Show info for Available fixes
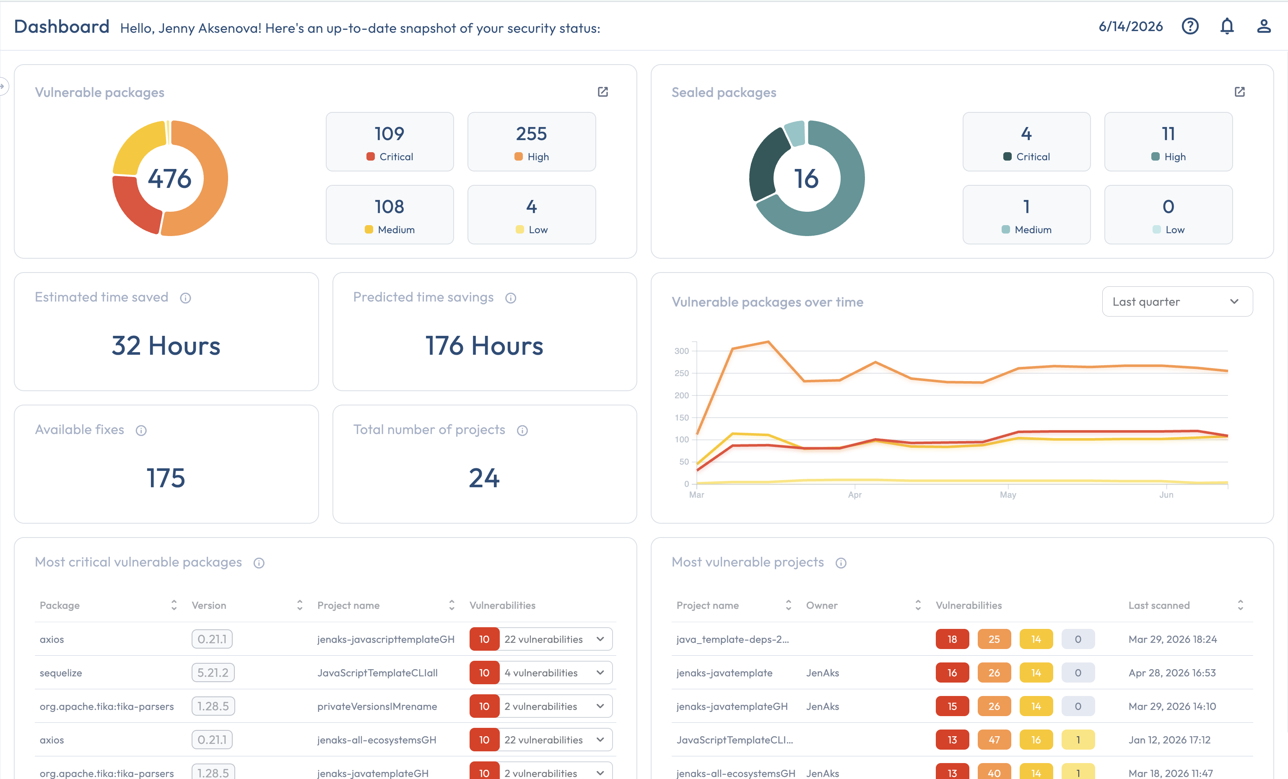The image size is (1288, 779). 141,430
